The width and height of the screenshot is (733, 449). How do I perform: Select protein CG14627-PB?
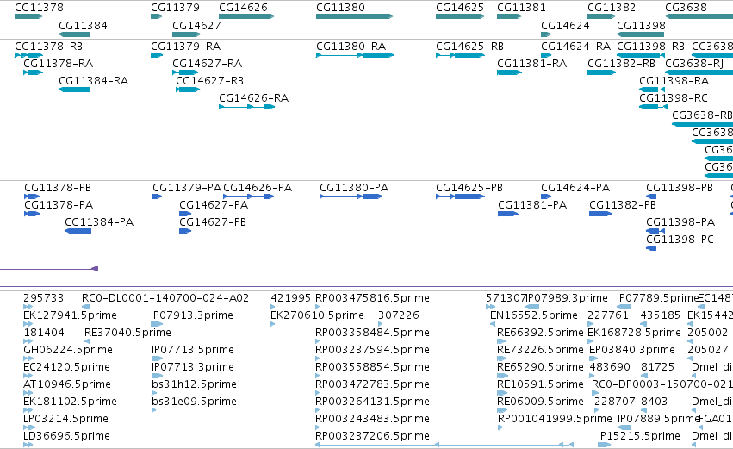213,222
